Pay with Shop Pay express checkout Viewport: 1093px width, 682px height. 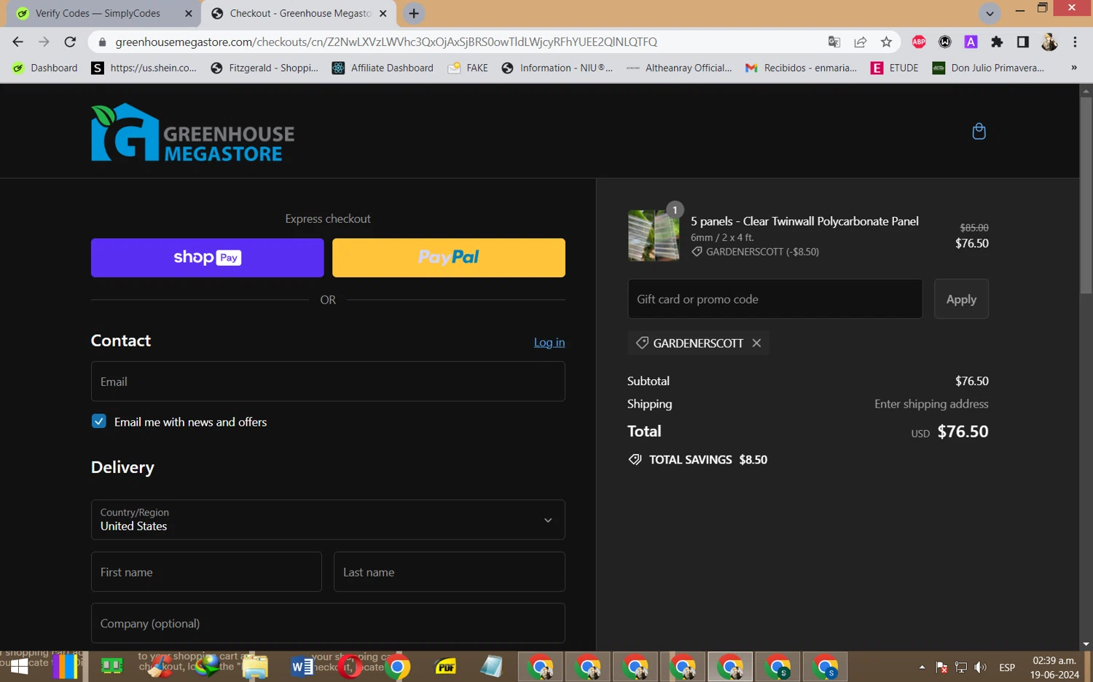click(208, 258)
